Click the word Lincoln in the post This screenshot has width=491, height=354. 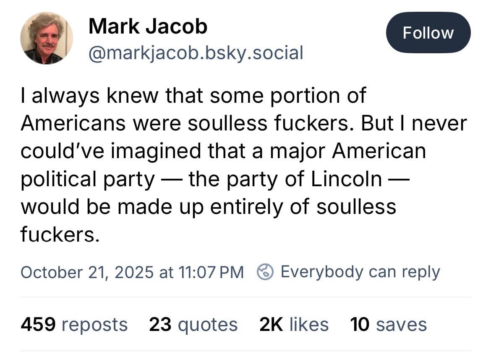pyautogui.click(x=346, y=179)
